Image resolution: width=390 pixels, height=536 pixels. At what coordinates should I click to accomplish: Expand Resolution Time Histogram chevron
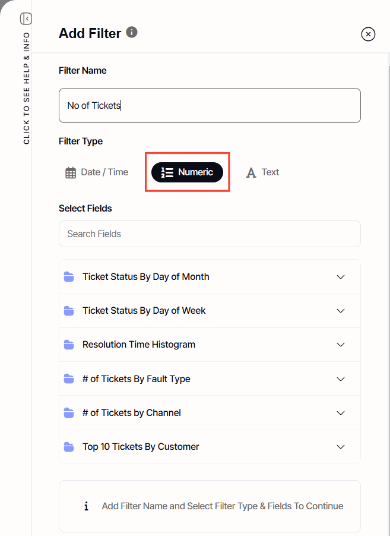pos(341,345)
